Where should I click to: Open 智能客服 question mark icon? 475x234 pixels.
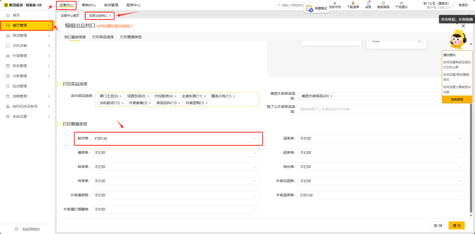383,3
